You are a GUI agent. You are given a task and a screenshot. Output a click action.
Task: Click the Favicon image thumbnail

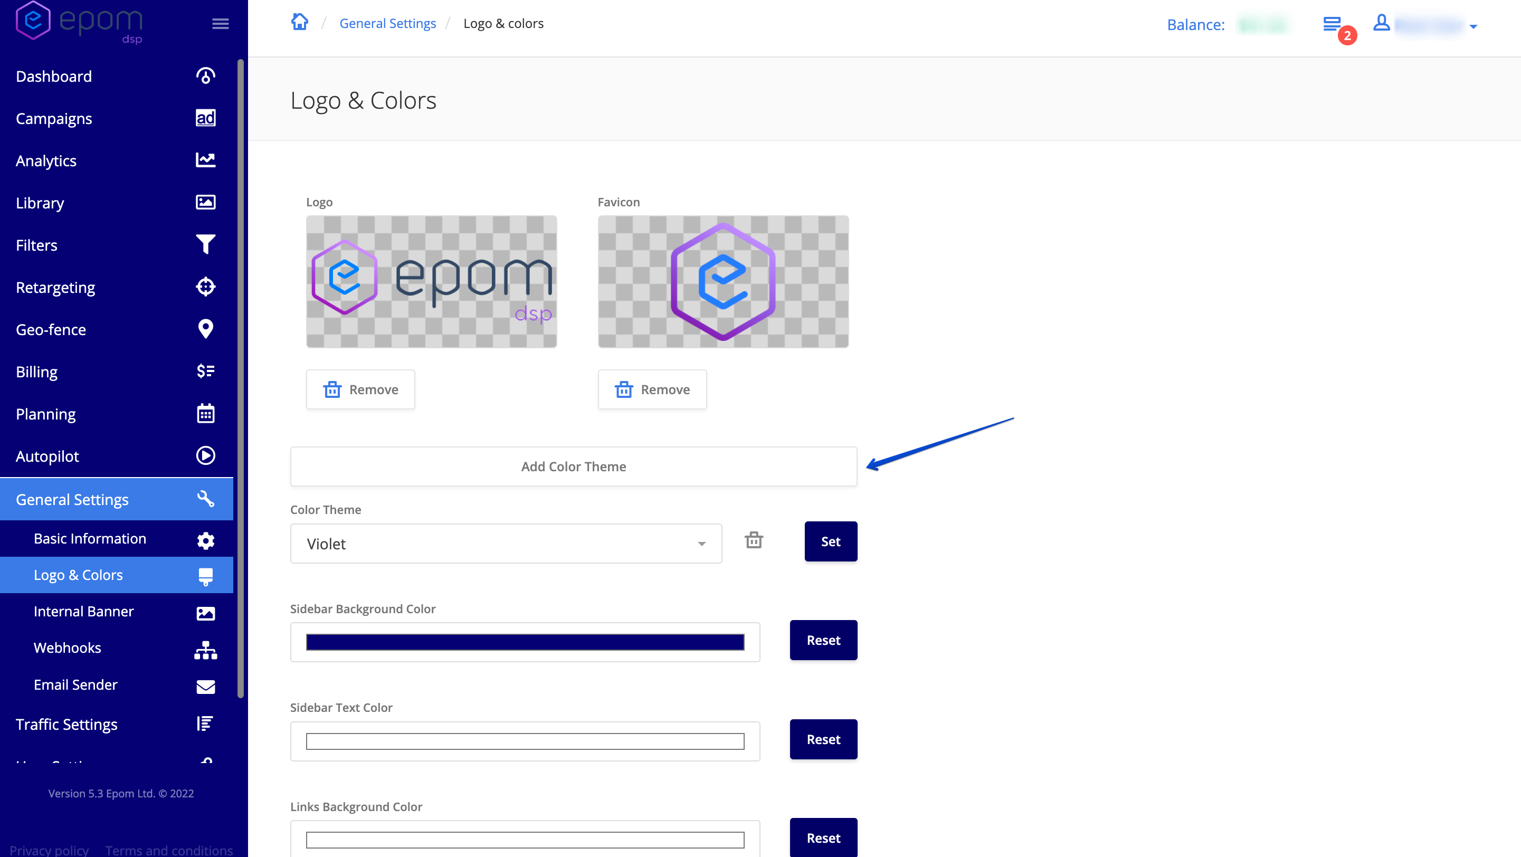click(723, 282)
